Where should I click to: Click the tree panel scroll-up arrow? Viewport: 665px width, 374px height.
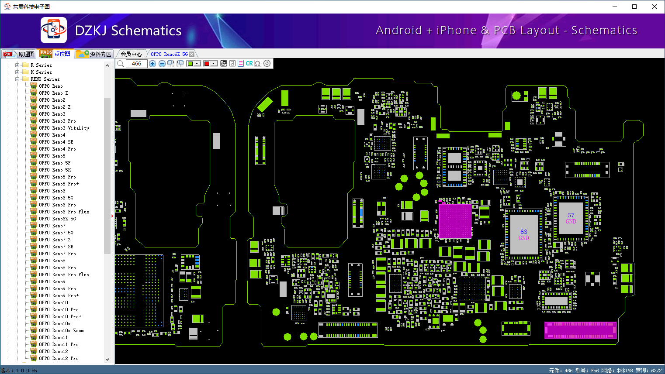pyautogui.click(x=107, y=65)
